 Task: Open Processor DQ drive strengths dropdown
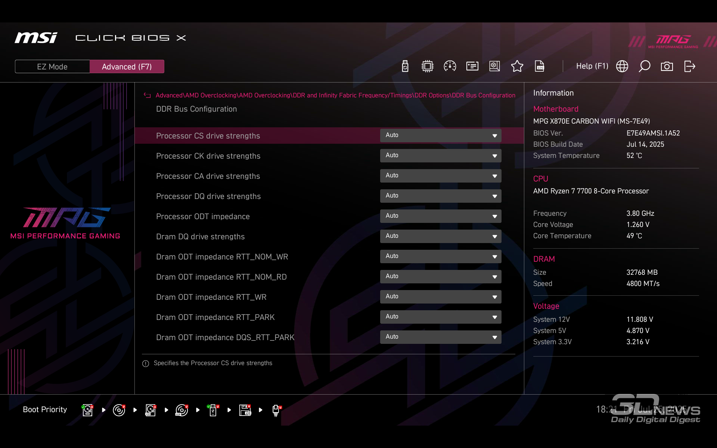pos(441,196)
